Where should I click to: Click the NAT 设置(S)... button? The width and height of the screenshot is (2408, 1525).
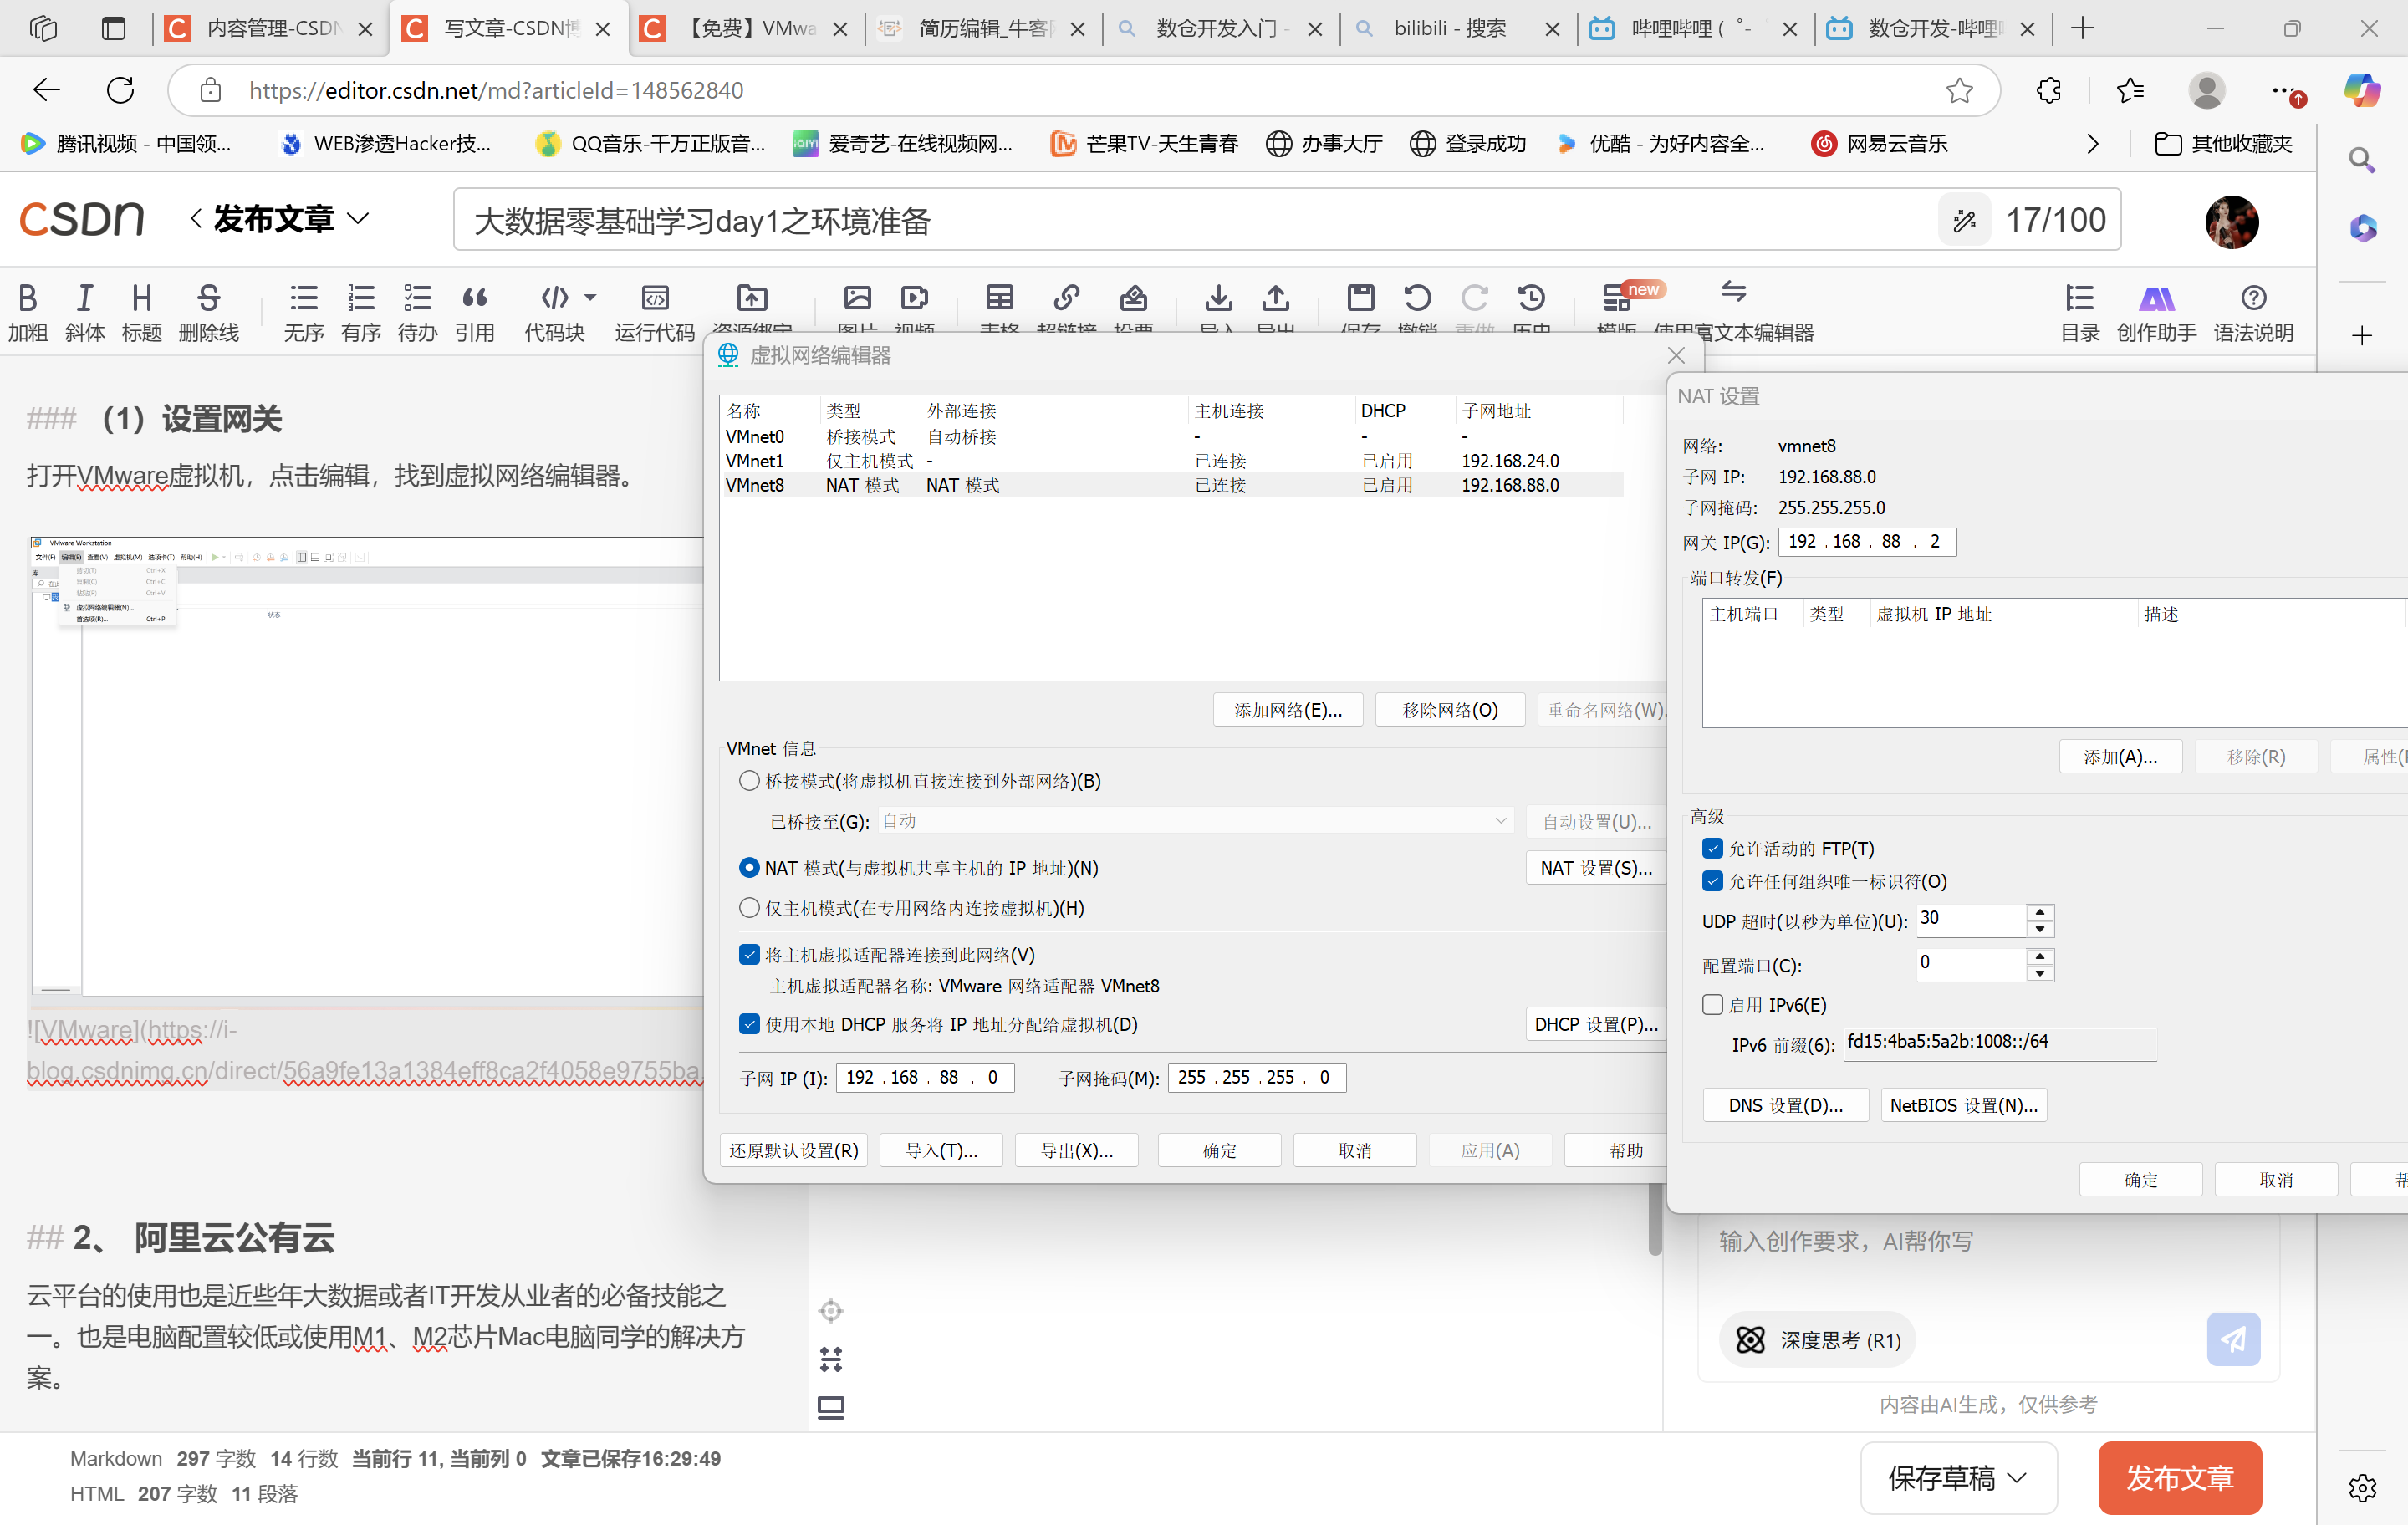[x=1595, y=867]
